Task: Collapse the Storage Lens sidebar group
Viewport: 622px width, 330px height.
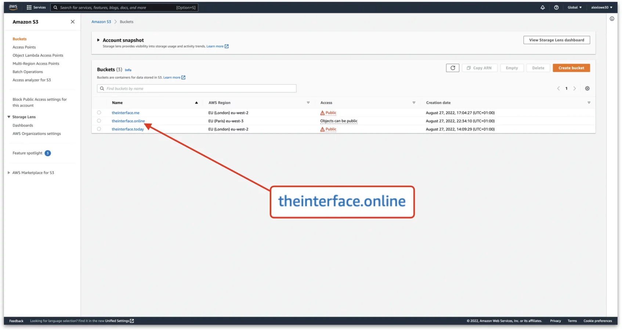Action: 9,117
